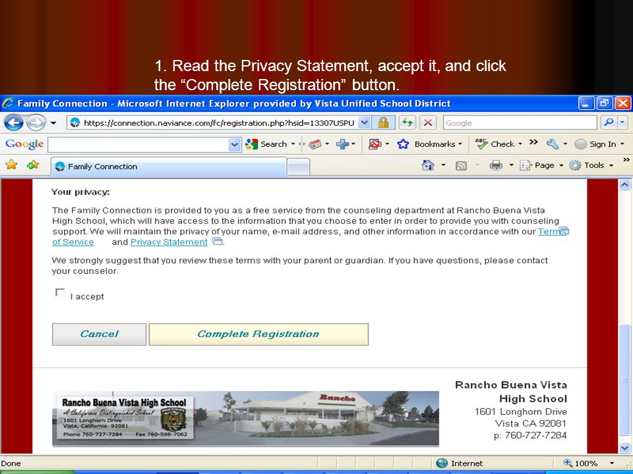Screen dimensions: 633x474
Task: Click the Tools gear icon
Action: [x=575, y=165]
